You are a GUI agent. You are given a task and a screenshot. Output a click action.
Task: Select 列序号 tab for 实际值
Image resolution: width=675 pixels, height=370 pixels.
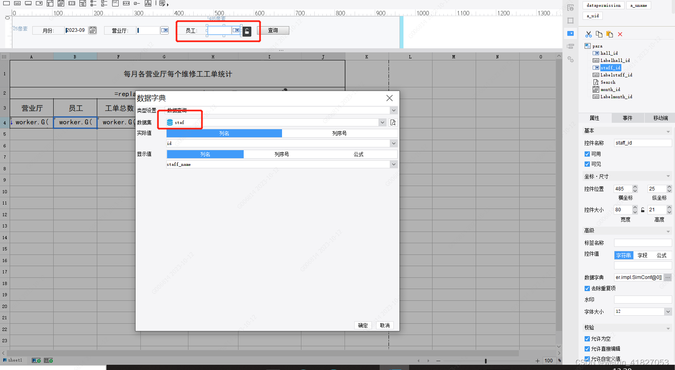click(x=339, y=133)
